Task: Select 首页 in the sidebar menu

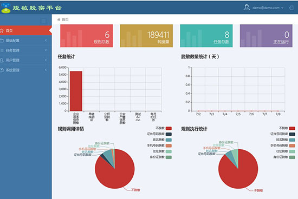Action: 26,30
